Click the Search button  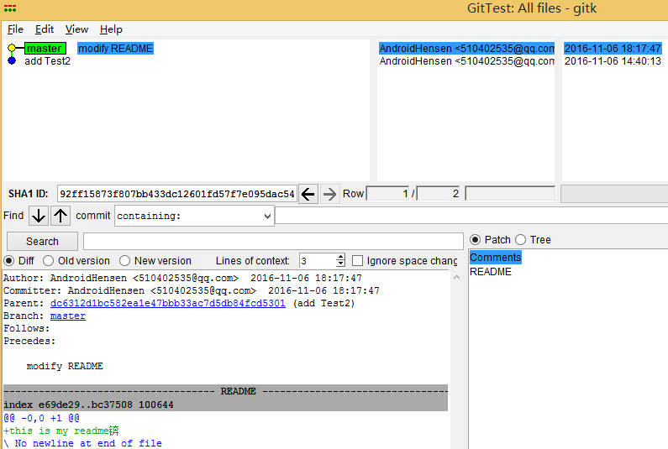pyautogui.click(x=42, y=242)
